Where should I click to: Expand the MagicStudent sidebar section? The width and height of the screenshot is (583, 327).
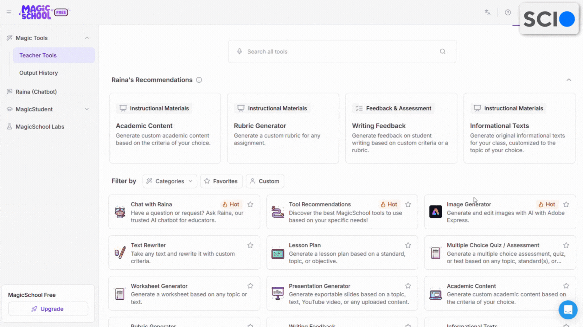(x=87, y=109)
